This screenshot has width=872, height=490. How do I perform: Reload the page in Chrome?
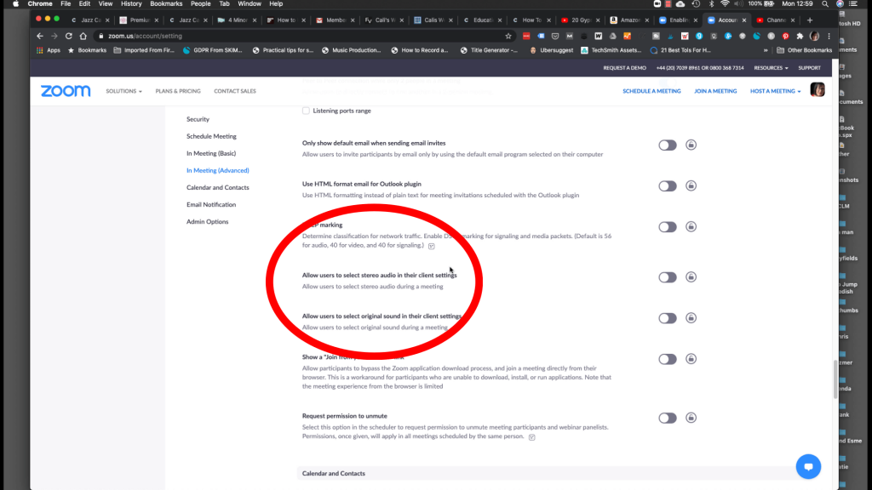[x=69, y=36]
